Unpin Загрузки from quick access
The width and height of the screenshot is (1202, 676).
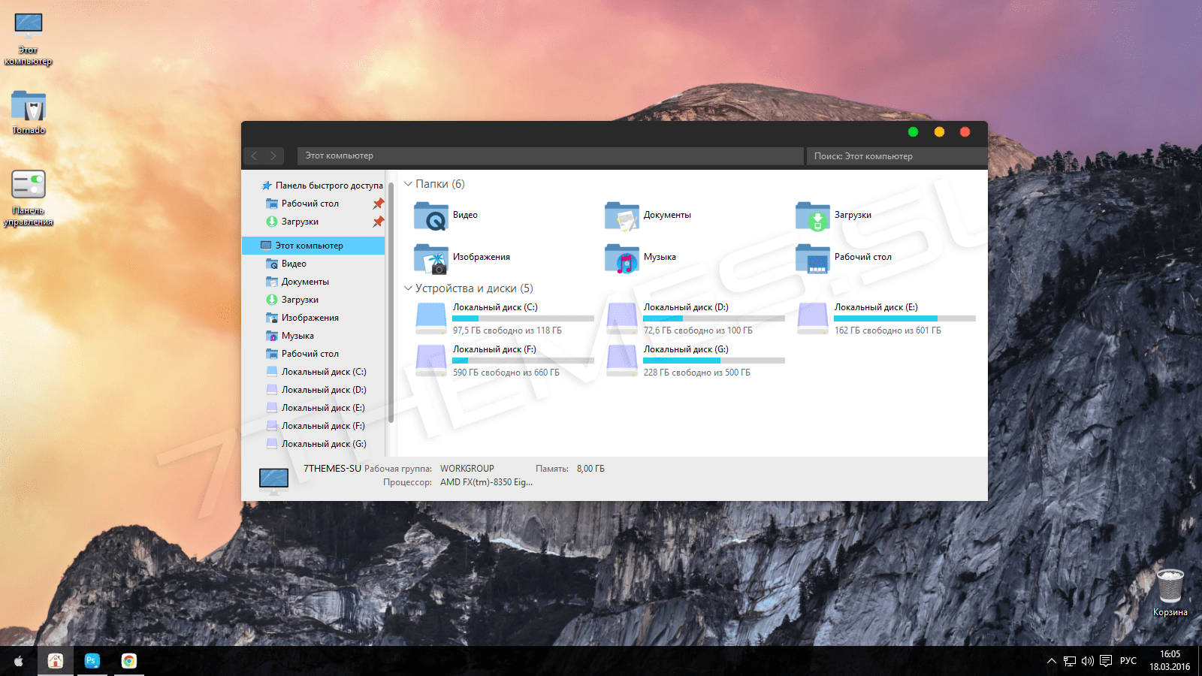379,222
